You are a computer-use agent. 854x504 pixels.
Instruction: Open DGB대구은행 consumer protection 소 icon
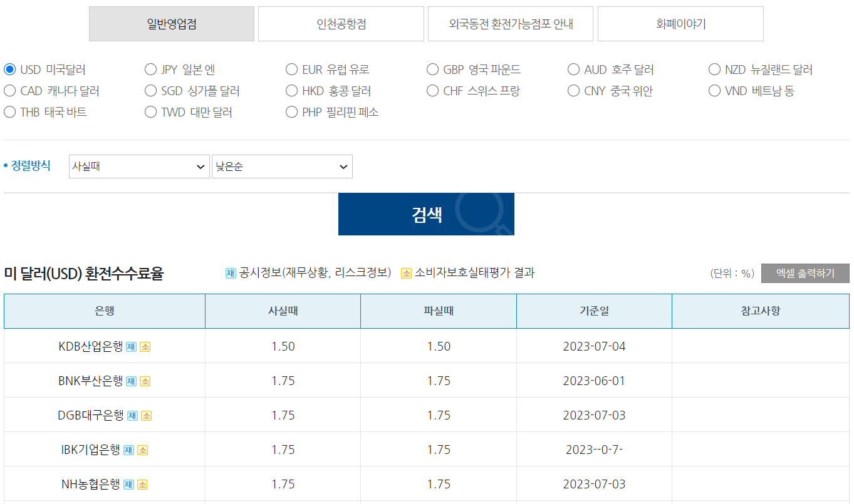147,415
